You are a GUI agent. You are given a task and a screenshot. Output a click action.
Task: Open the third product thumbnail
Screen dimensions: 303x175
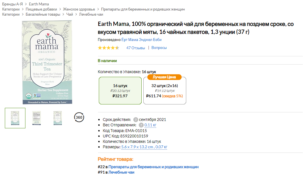click(x=57, y=118)
